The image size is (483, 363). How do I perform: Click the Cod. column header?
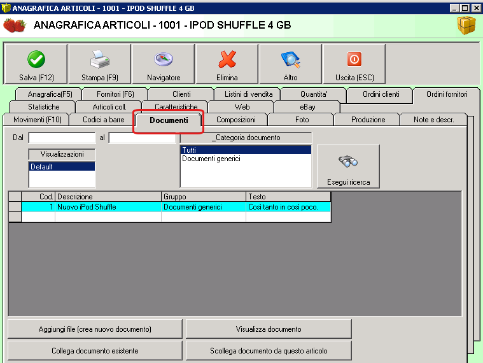(38, 197)
